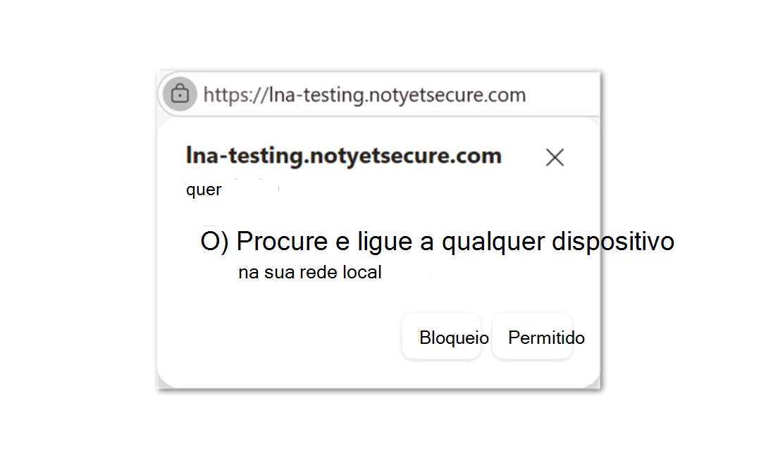Click the lock icon to view certificate details
Screen dimensions: 761x451
coord(179,94)
